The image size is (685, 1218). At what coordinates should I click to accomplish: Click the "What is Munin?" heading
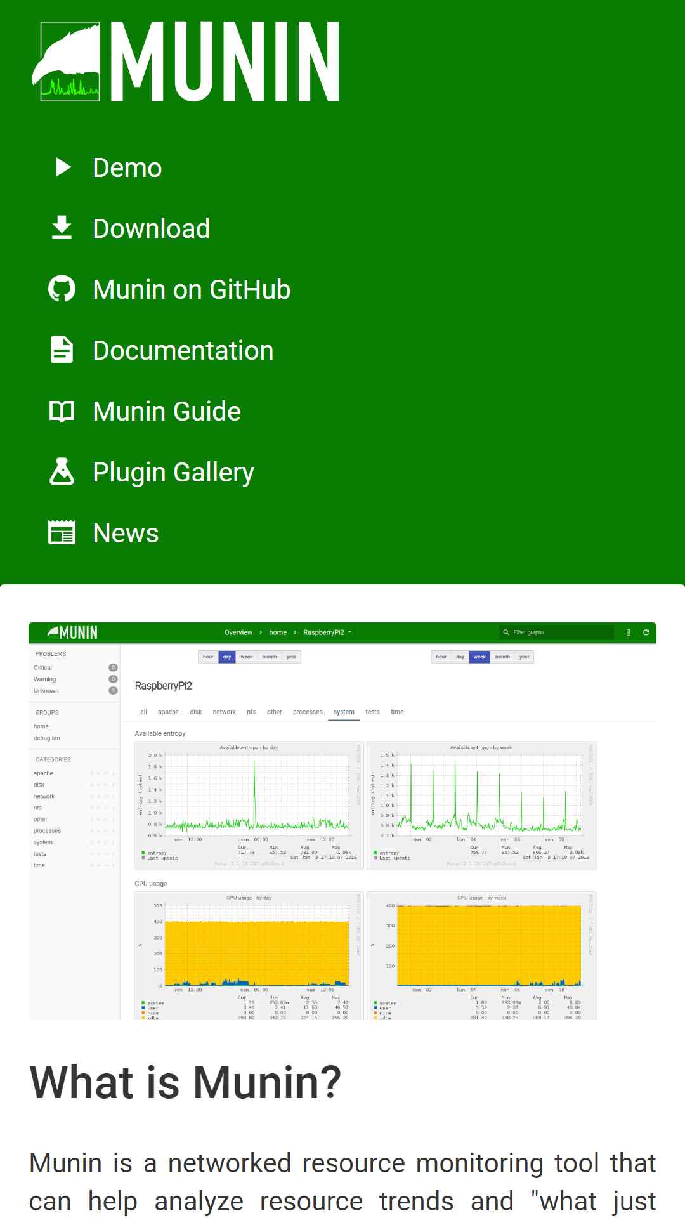click(185, 1082)
